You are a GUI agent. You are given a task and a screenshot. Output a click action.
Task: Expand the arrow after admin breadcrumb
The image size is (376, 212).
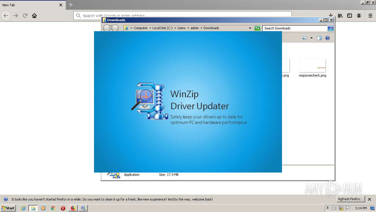(x=201, y=28)
